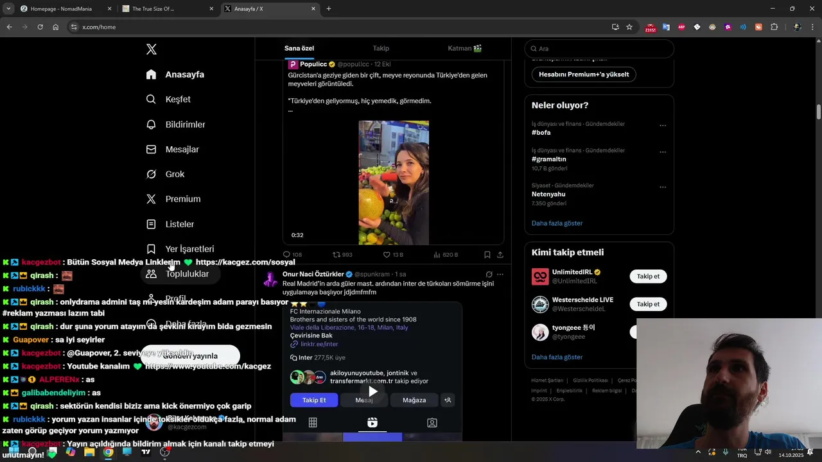Switch to The True Size Of tab

coord(167,9)
